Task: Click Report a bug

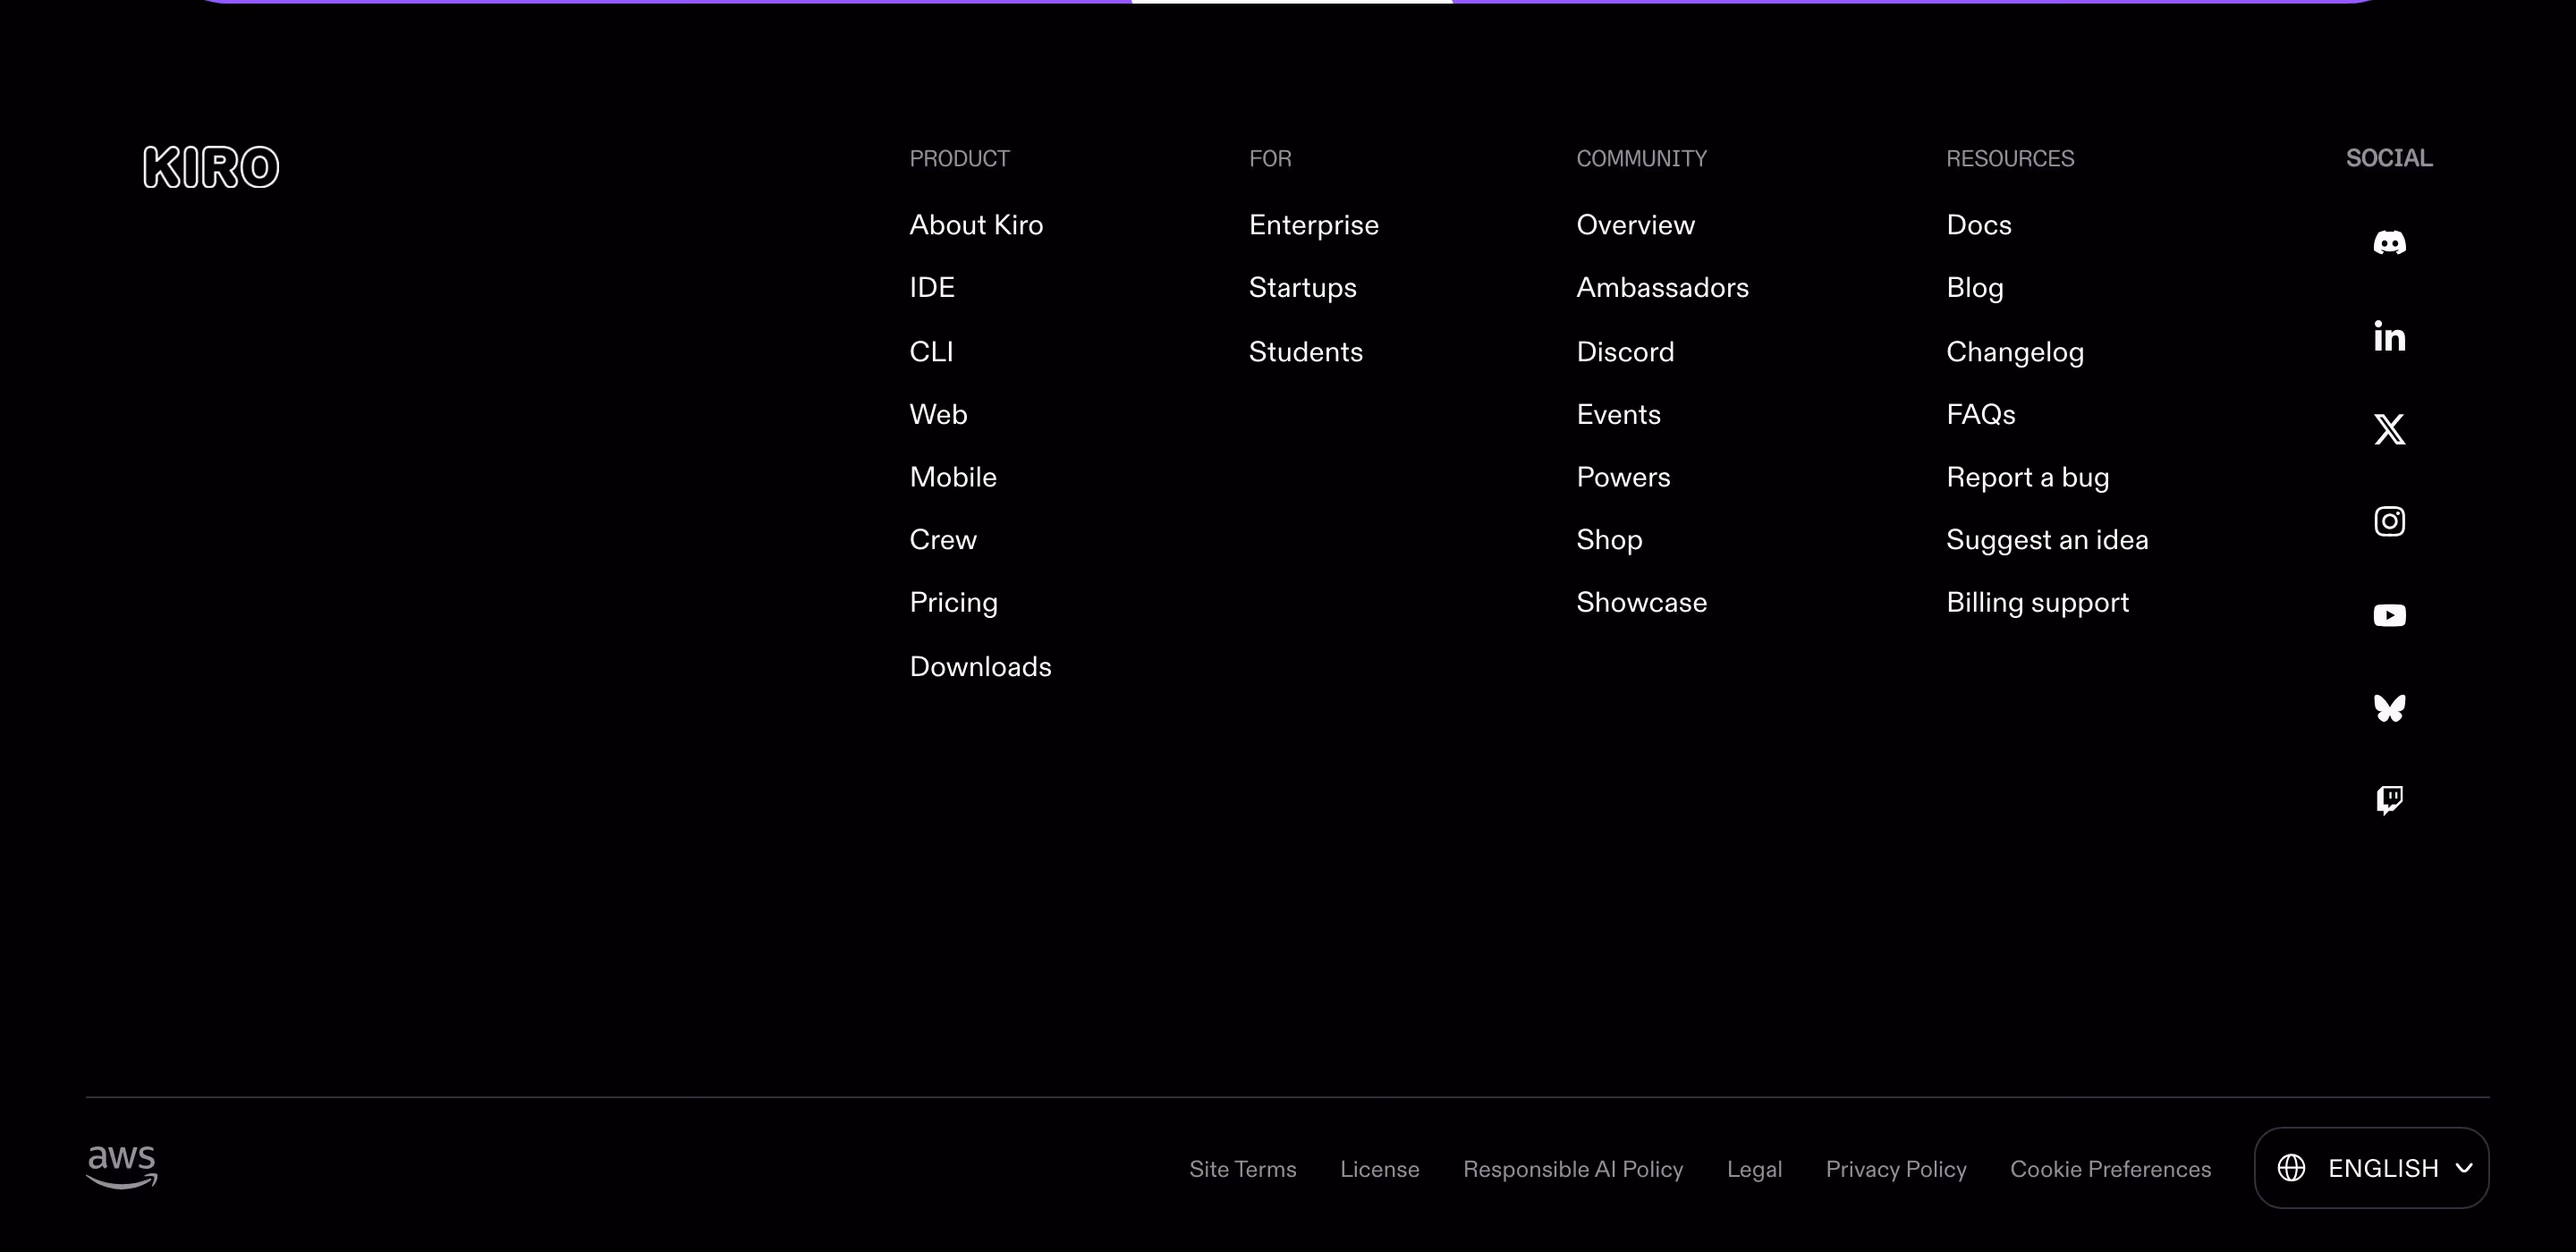Action: tap(2027, 478)
